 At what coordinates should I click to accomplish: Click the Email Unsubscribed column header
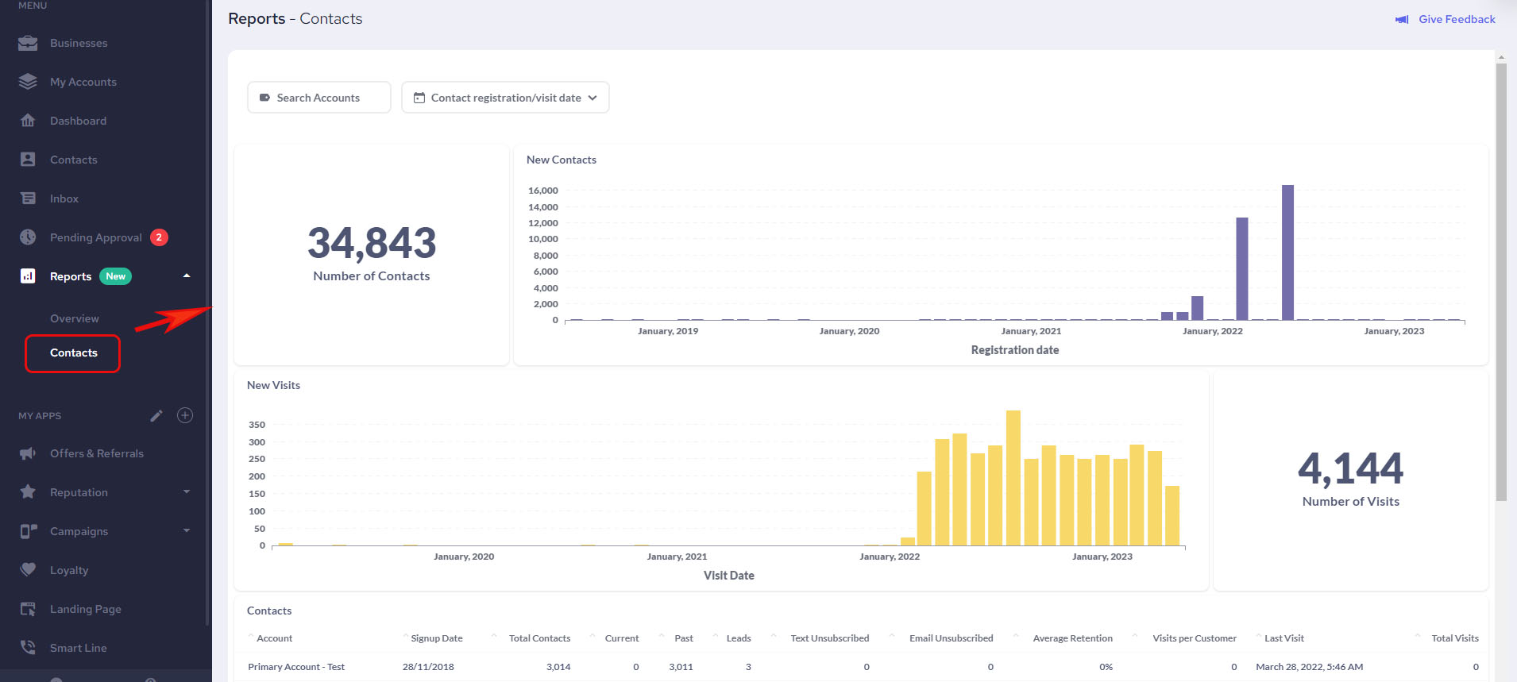951,638
